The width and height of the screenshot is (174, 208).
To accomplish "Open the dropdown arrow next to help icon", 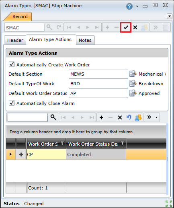I will pyautogui.click(x=137, y=6).
